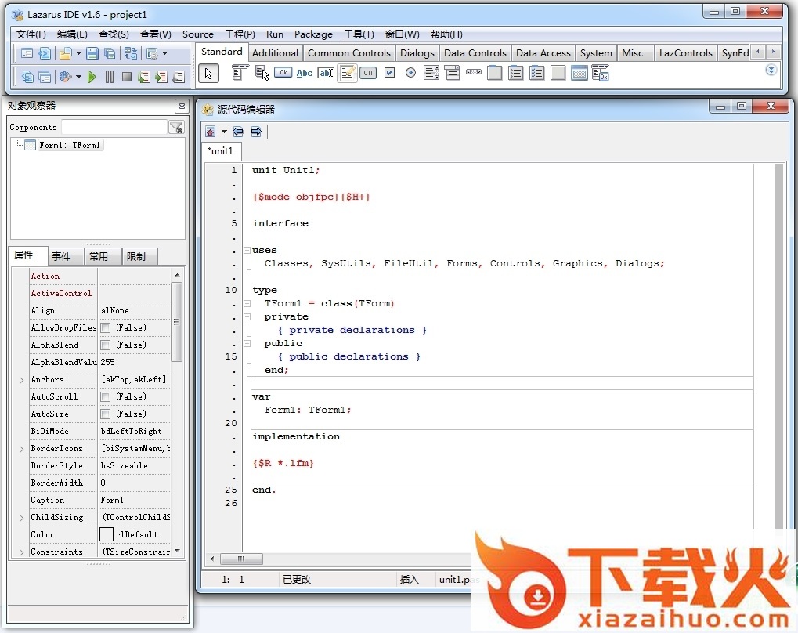Select the TButton component on palette
Screen dimensions: 798x633
[283, 73]
